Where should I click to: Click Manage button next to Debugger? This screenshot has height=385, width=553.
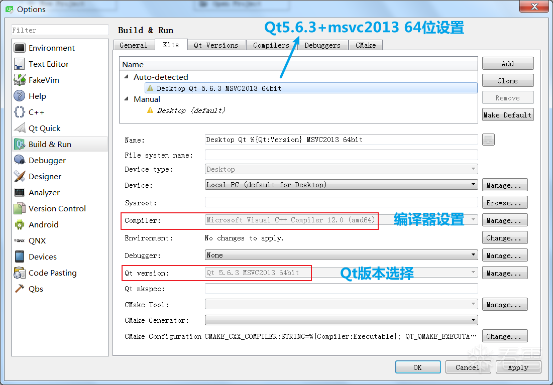click(x=505, y=255)
